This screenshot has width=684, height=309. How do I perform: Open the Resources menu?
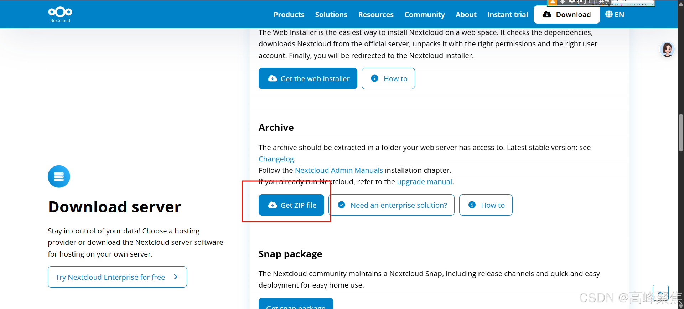376,15
